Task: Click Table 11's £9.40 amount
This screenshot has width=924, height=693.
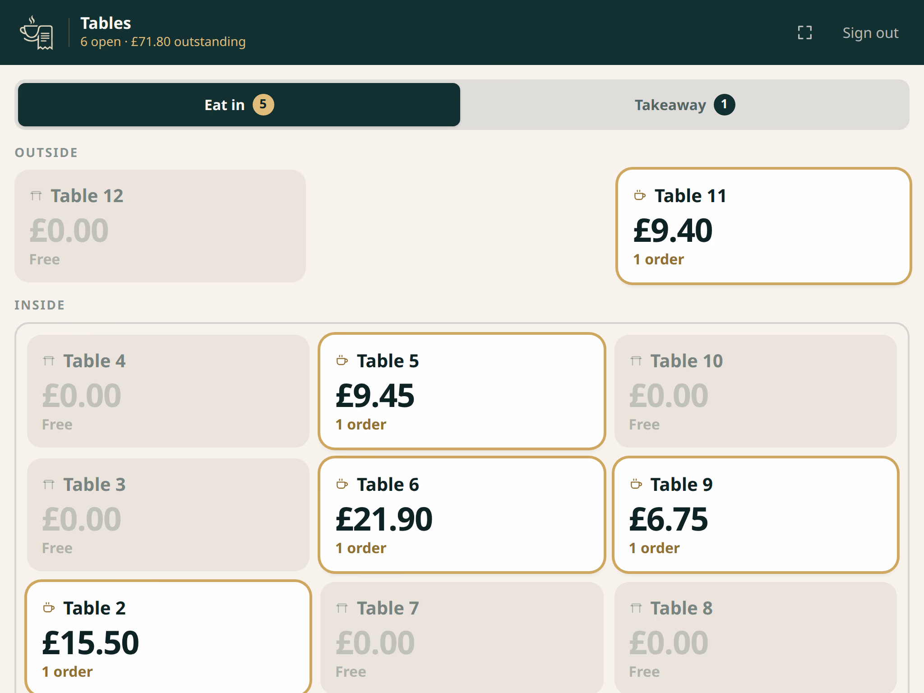Action: click(673, 231)
